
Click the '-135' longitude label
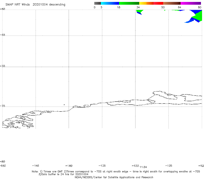(102, 166)
